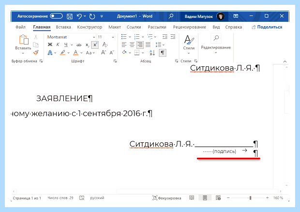
Task: Toggle subscript formatting
Action: tap(87, 45)
